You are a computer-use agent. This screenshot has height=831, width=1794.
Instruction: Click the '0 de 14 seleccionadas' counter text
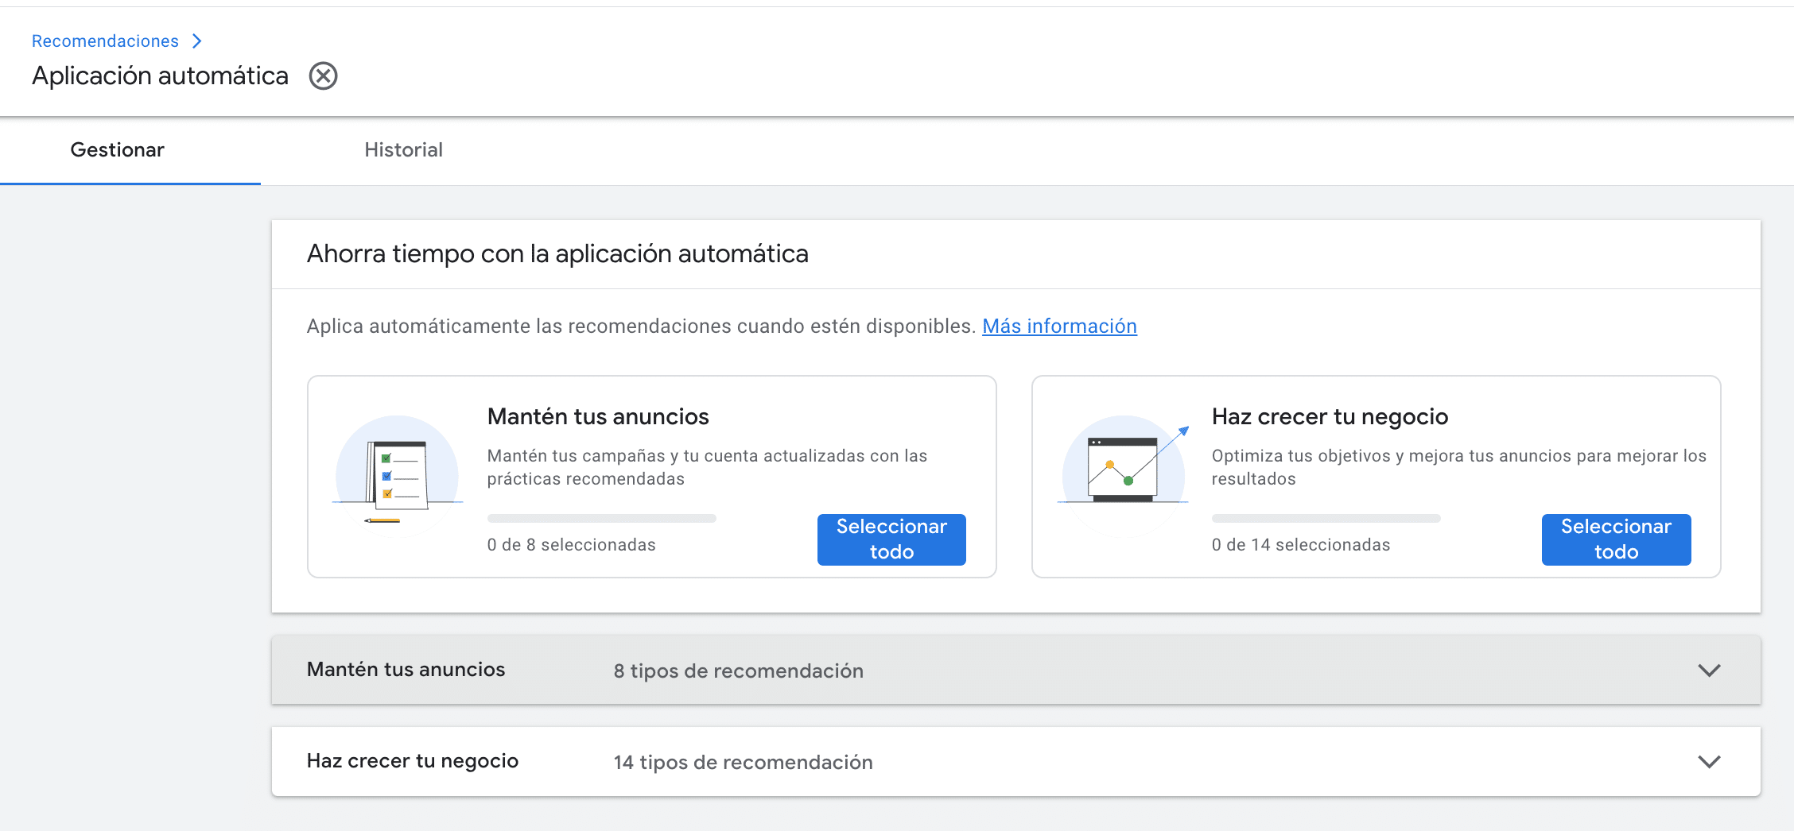[1300, 545]
